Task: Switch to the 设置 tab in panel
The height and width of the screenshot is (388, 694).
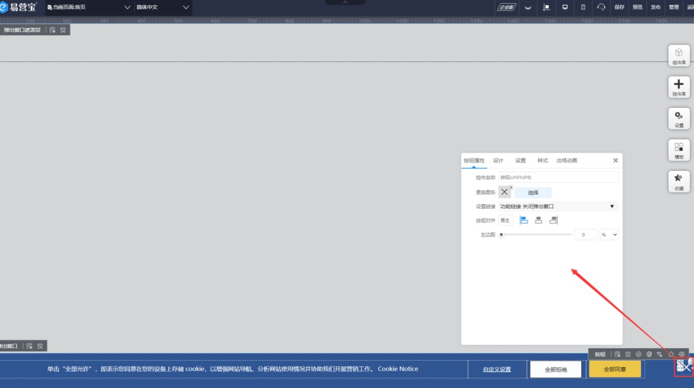Action: (x=520, y=160)
